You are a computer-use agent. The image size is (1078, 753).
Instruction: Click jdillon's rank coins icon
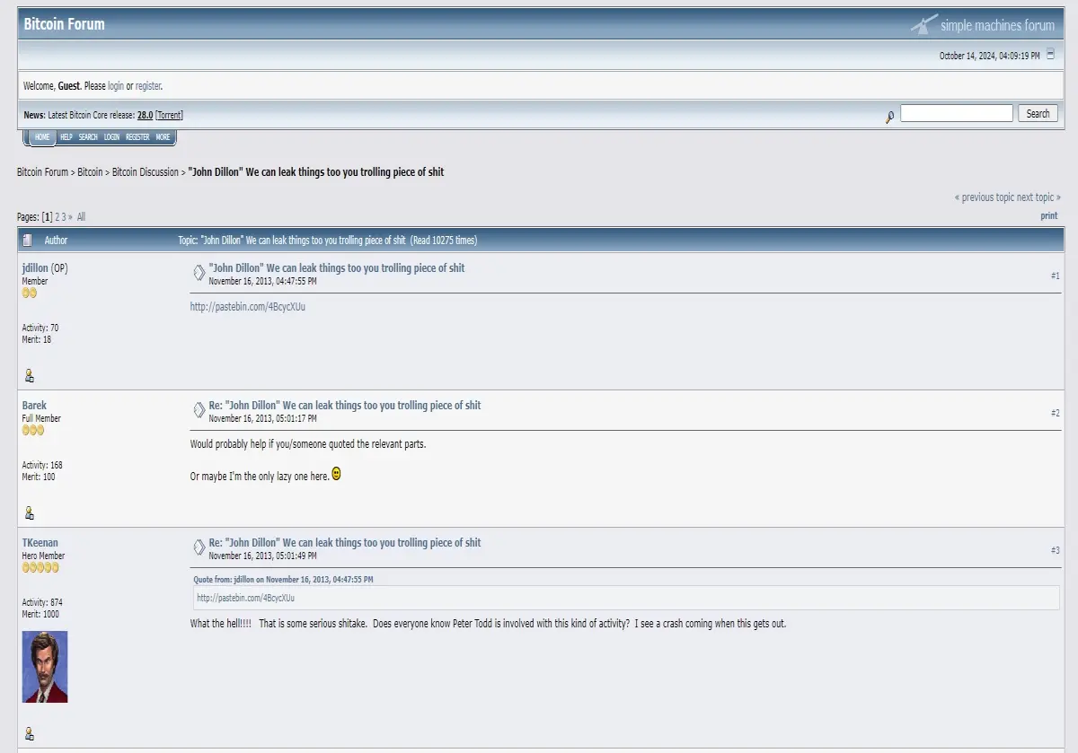tap(30, 293)
